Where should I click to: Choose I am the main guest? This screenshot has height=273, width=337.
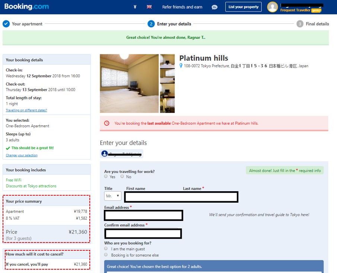coord(106,248)
